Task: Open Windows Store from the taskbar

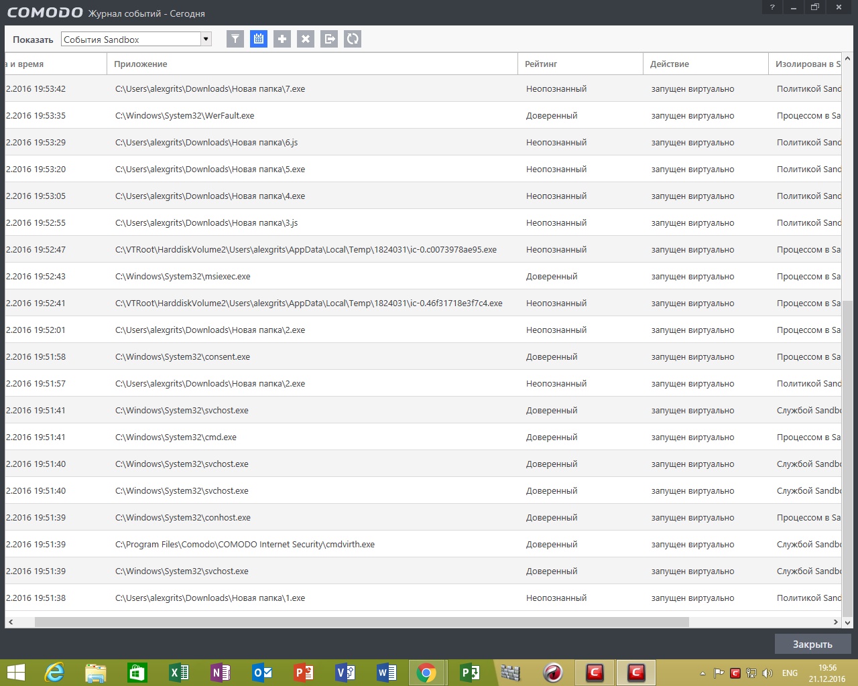Action: coord(137,672)
